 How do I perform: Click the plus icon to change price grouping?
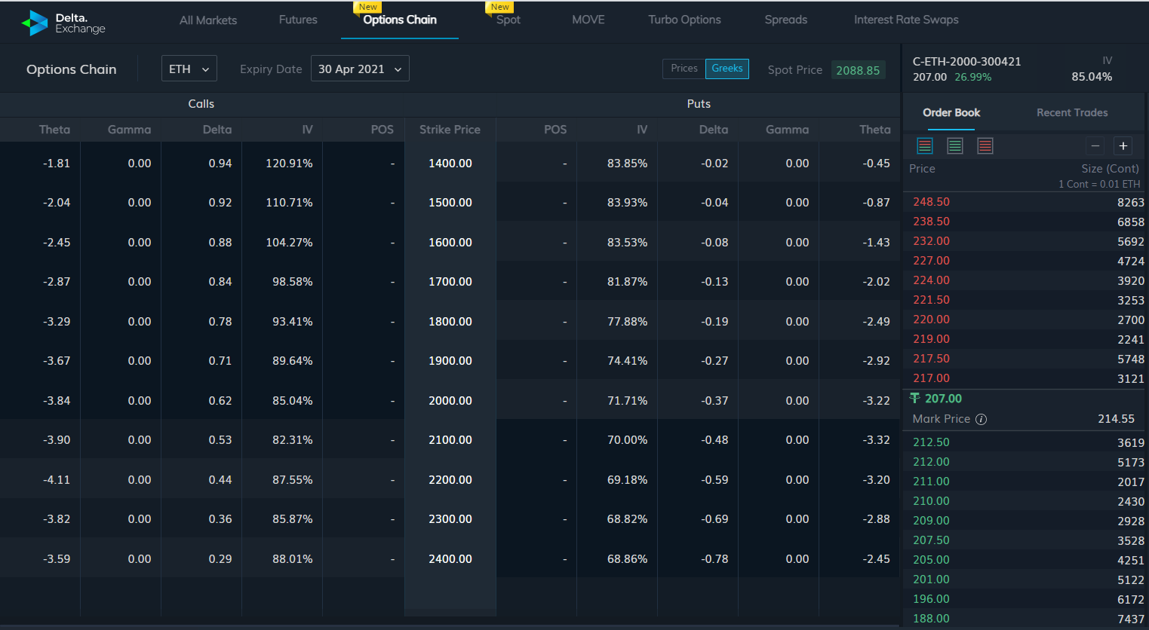click(1123, 145)
